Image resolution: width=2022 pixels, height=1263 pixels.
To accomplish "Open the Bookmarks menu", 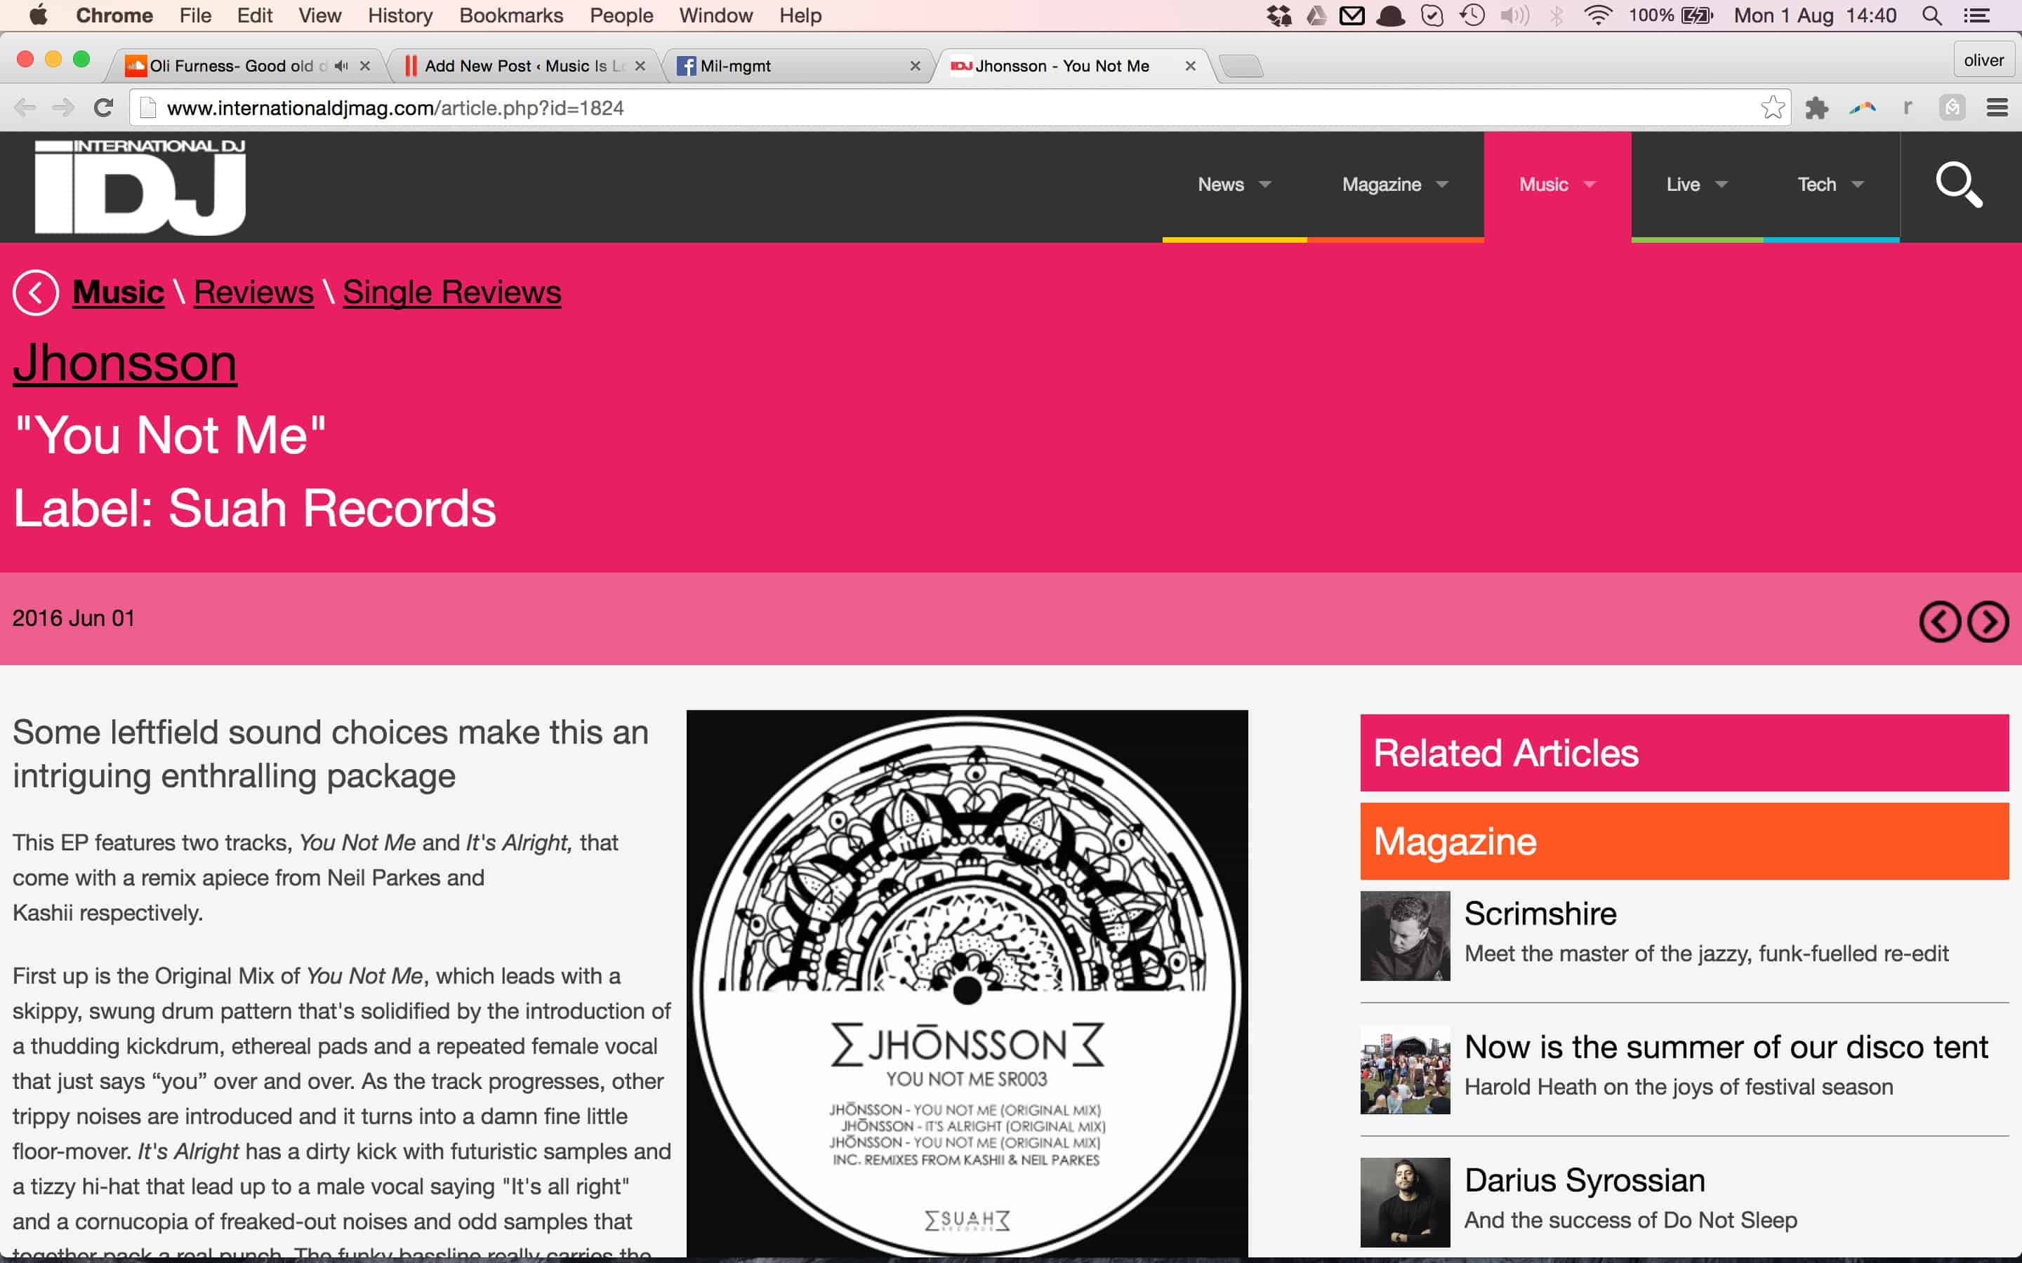I will [510, 15].
